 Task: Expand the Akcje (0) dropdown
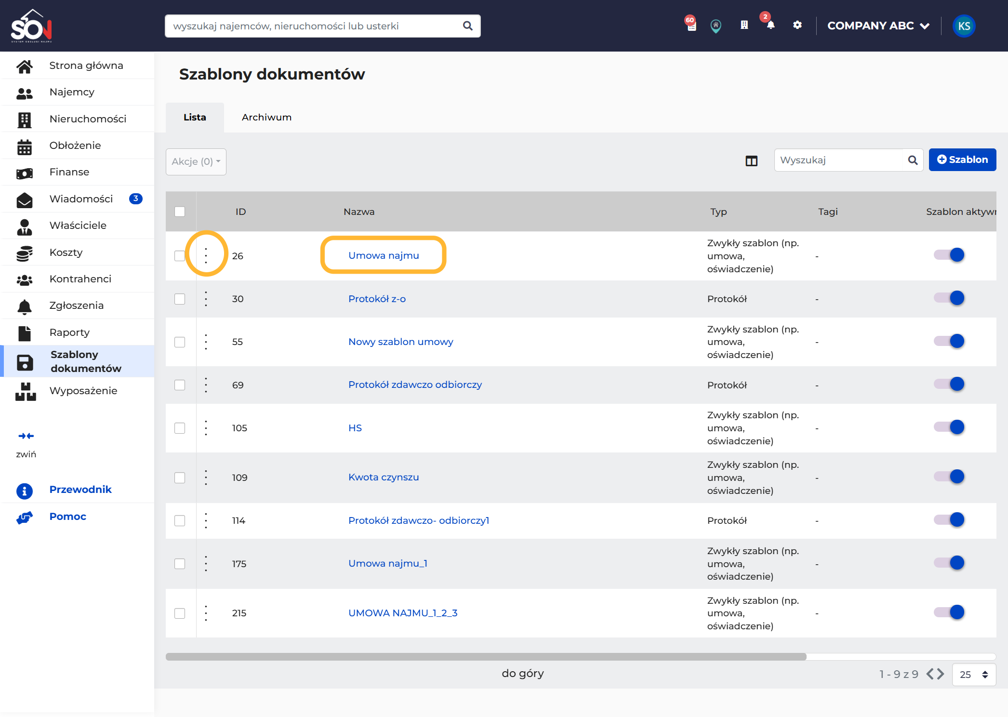(x=196, y=162)
